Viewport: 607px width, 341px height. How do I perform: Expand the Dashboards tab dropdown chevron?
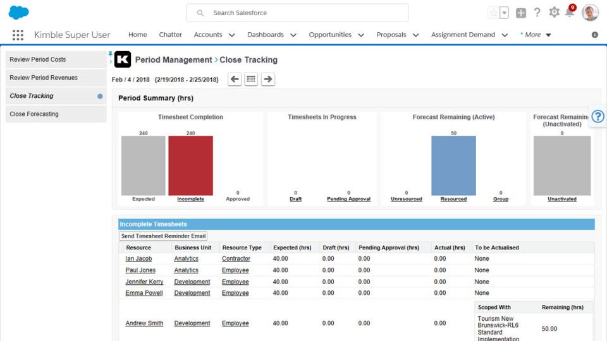click(x=293, y=35)
